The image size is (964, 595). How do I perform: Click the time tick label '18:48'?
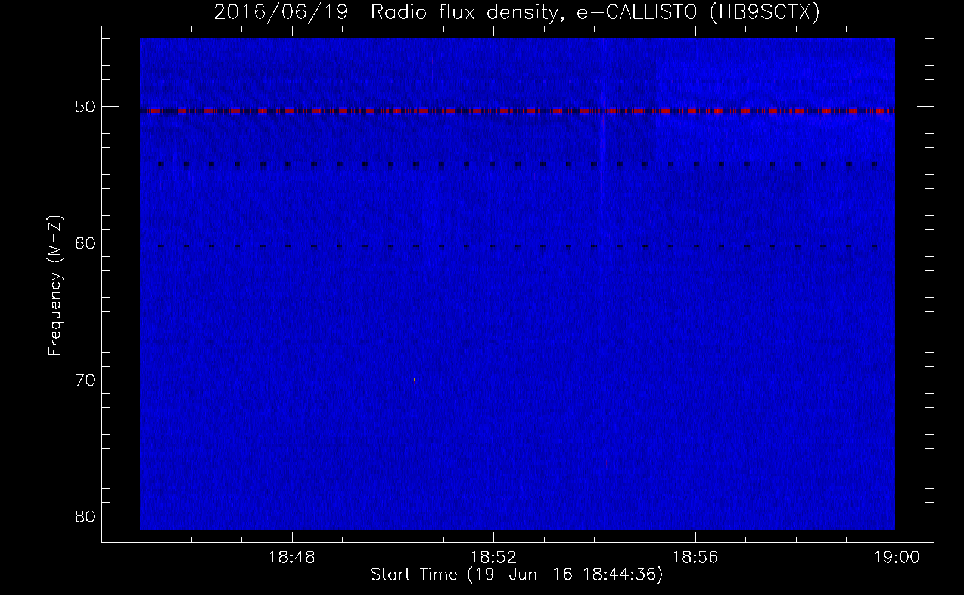click(291, 558)
